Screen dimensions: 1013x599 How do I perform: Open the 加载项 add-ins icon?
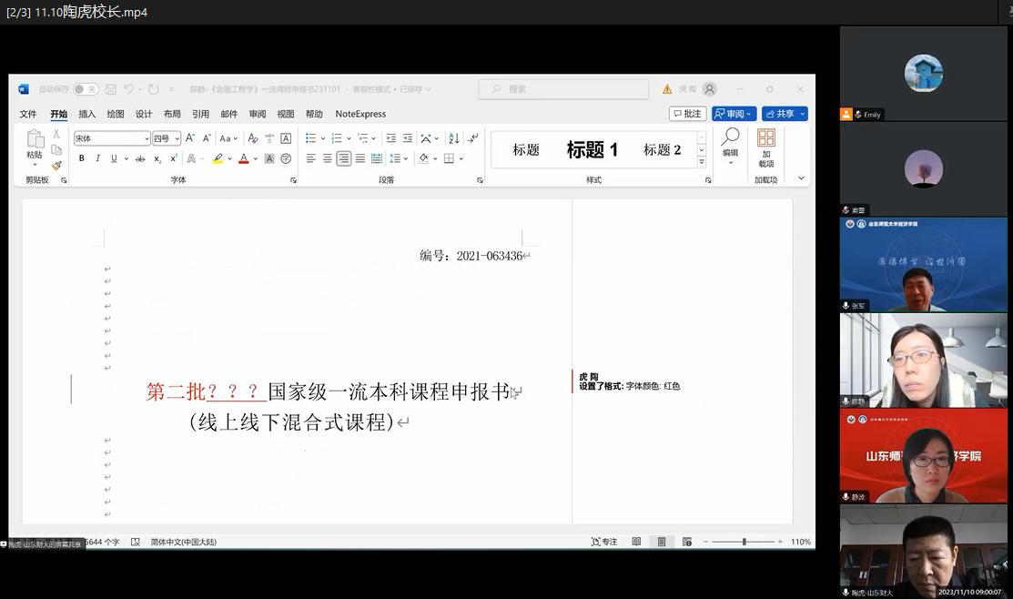[x=766, y=147]
